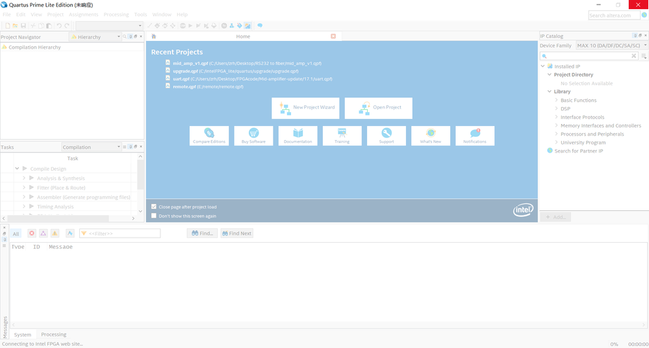Toggle the critical warning purple triangle filter
Screen dimensions: 649x348
click(x=43, y=233)
